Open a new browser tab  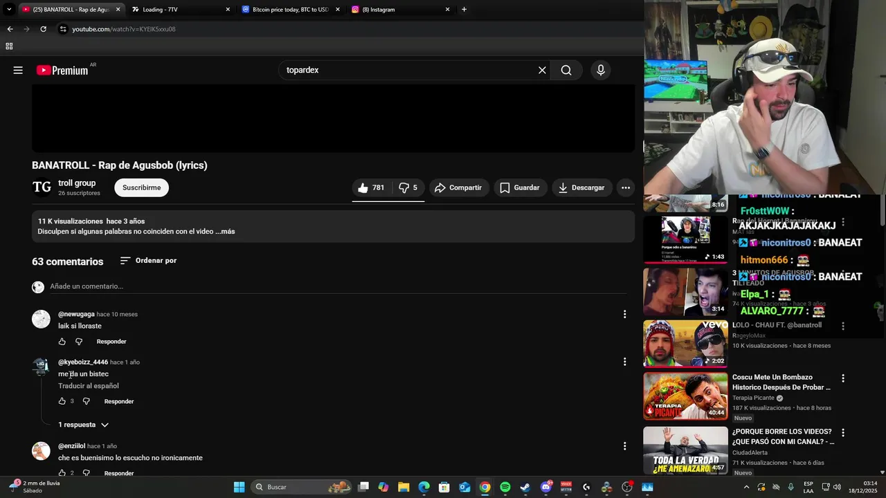(464, 10)
